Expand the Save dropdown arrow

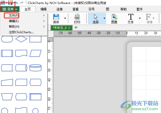[65, 18]
